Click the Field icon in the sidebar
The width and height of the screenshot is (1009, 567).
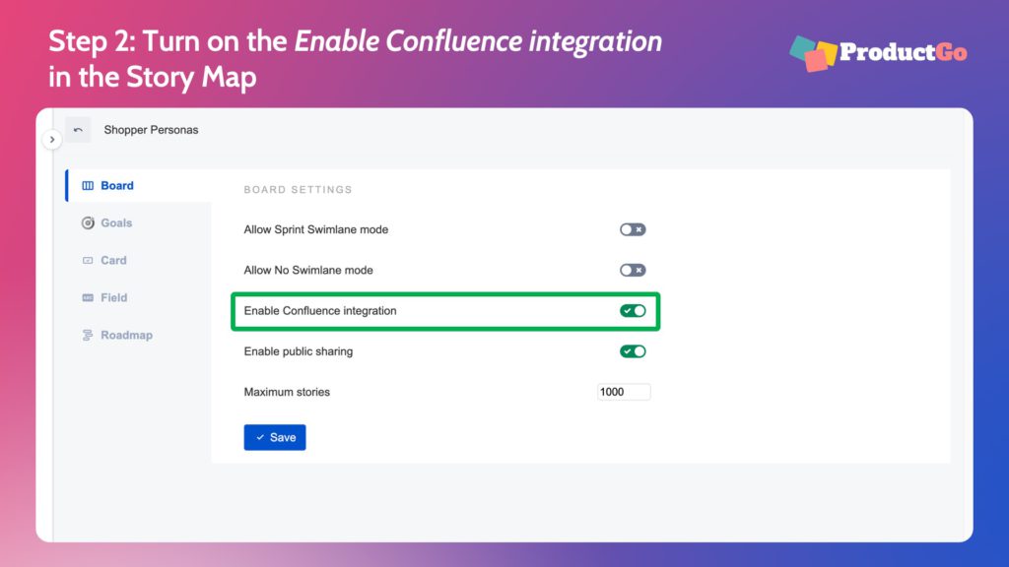pos(89,297)
